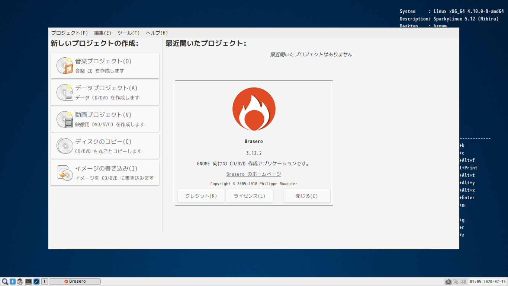Screen dimensions: 508x286
Task: Start a データプロジェクト(A) data disc
Action: pos(105,92)
